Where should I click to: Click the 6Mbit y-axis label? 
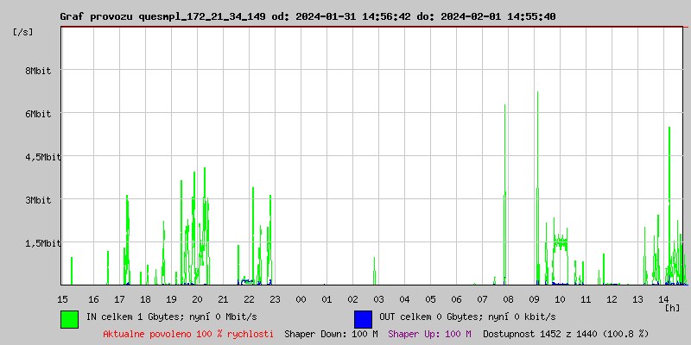click(38, 114)
